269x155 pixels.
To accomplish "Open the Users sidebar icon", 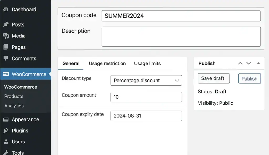I will [6, 142].
